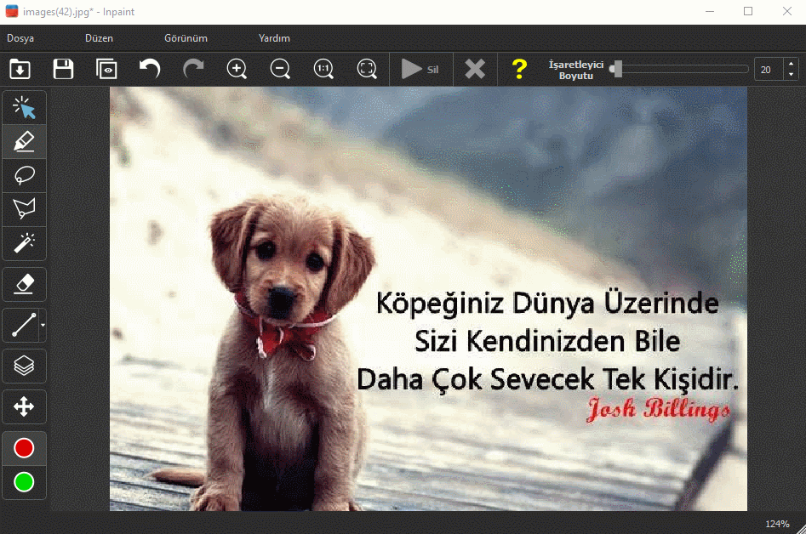
Task: Decrease marker size with the down stepper
Action: click(x=791, y=75)
